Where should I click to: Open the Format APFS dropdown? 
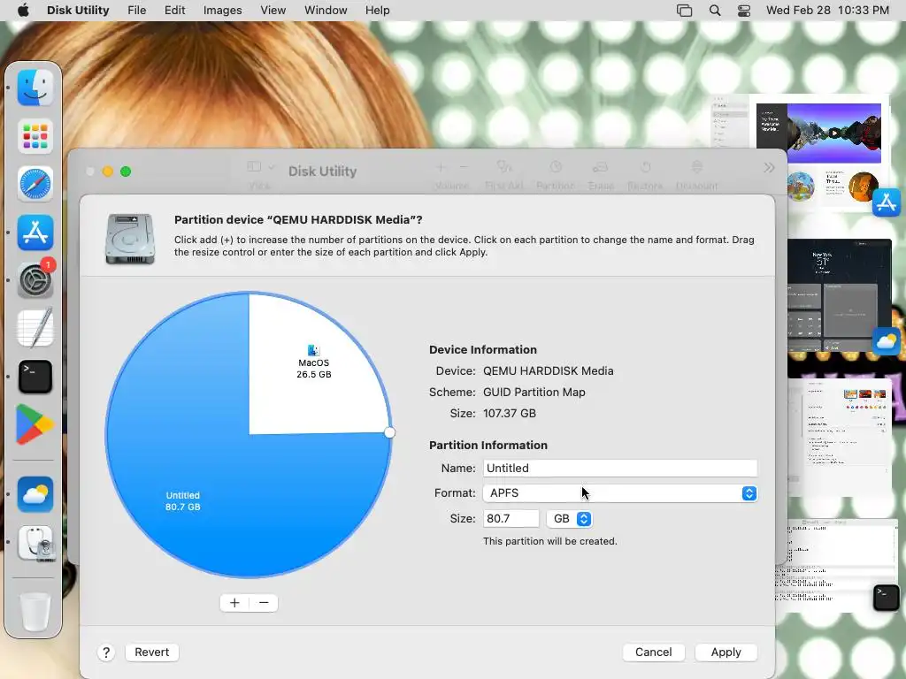click(620, 493)
